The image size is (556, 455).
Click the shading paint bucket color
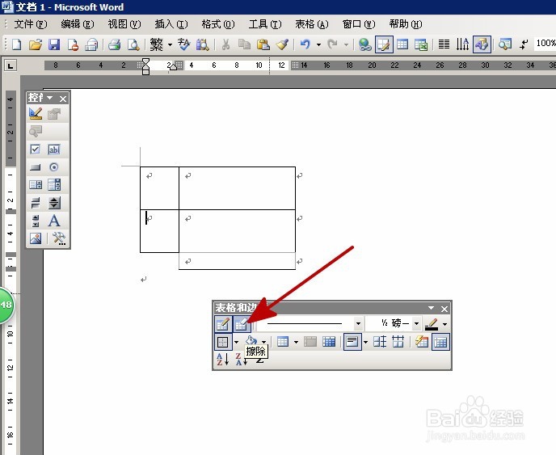(251, 341)
